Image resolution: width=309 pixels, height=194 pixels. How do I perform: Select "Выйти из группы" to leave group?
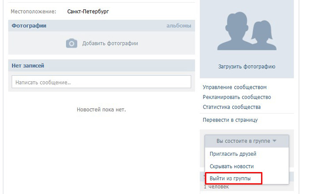pos(230,179)
